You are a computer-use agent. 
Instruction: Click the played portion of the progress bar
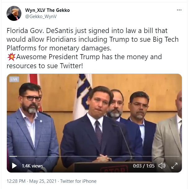coord(13,156)
